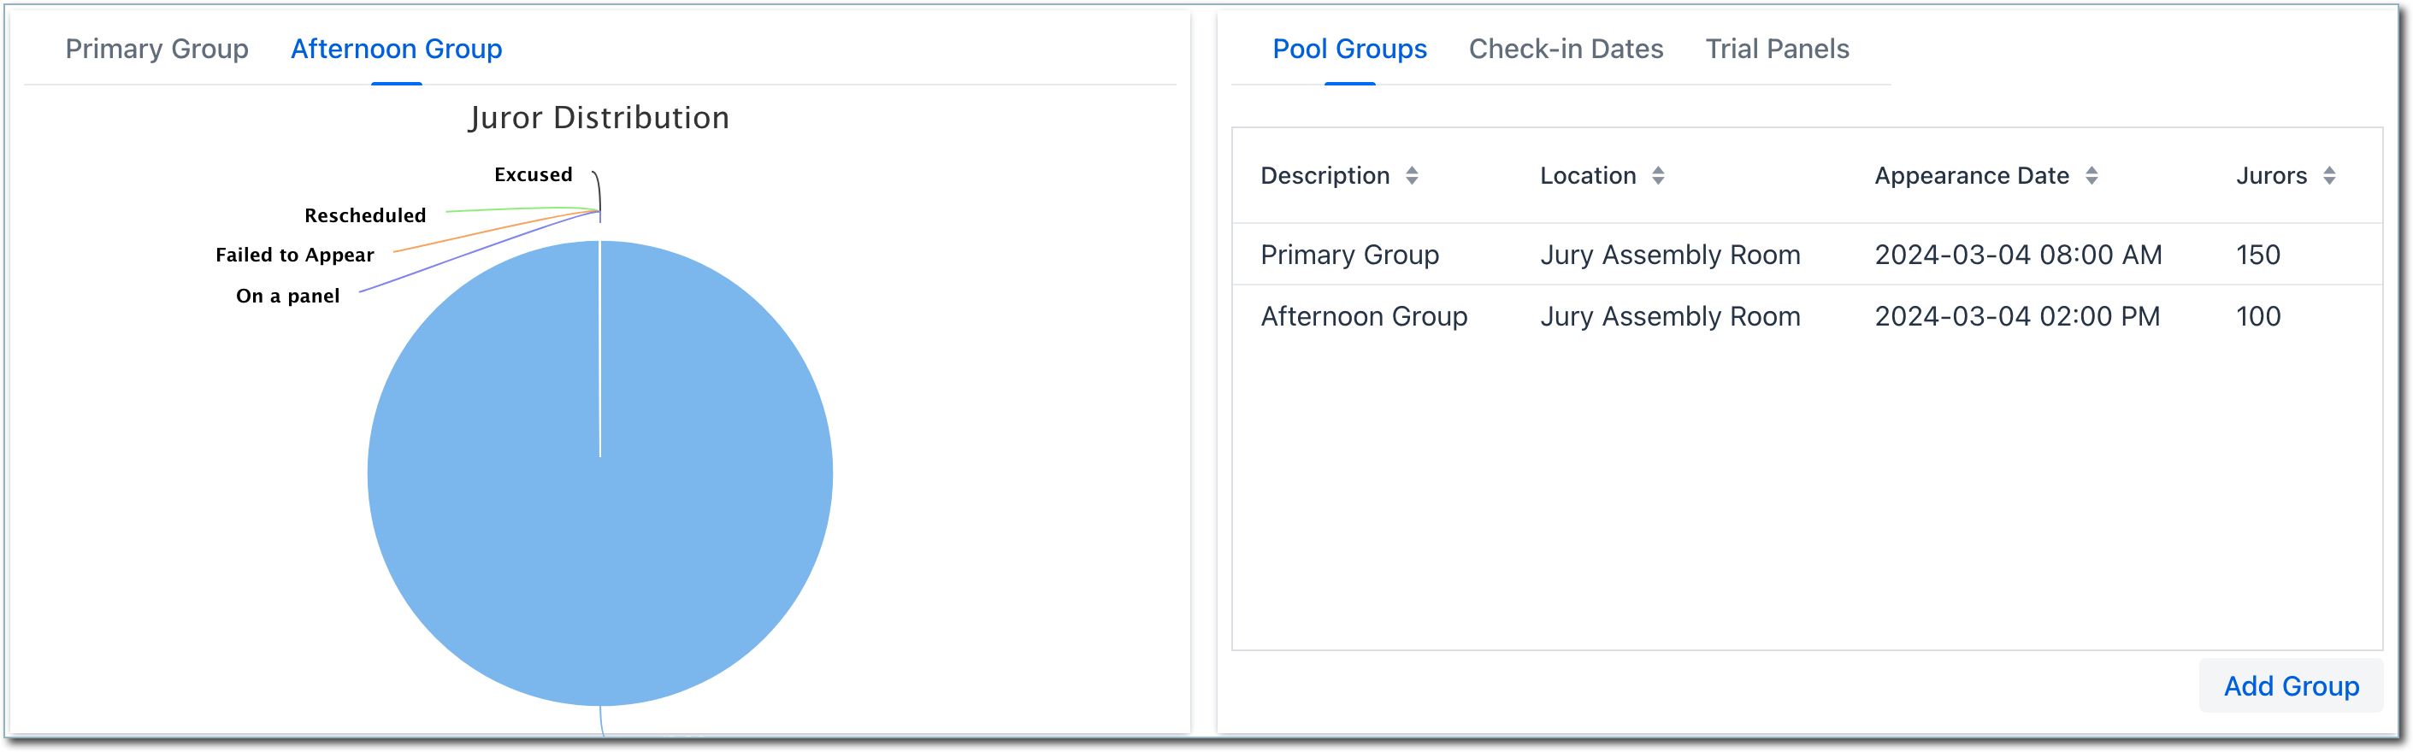Select the Primary Group table row
The height and width of the screenshot is (752, 2413).
click(1349, 255)
